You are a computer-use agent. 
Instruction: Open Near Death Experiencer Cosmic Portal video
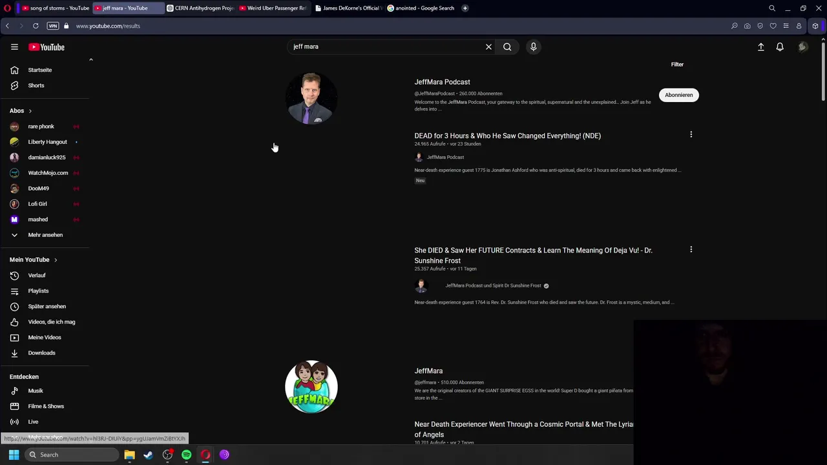click(524, 429)
